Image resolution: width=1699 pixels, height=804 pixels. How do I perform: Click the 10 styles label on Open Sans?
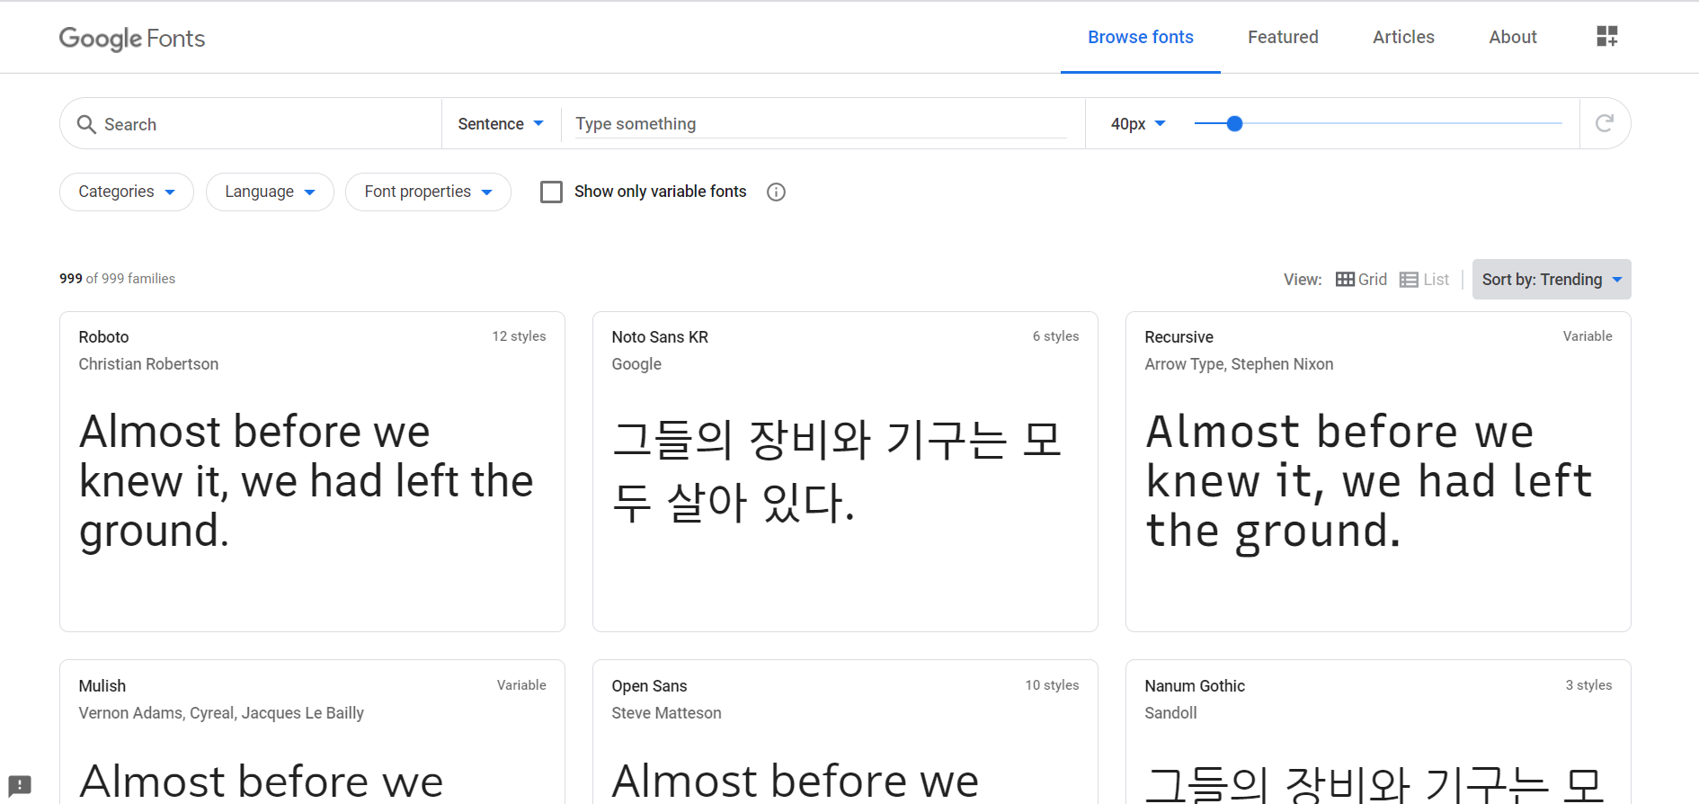(x=1052, y=685)
